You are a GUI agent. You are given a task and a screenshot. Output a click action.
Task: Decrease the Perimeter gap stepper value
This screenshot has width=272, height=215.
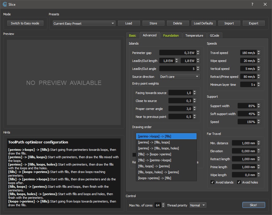[x=198, y=54]
